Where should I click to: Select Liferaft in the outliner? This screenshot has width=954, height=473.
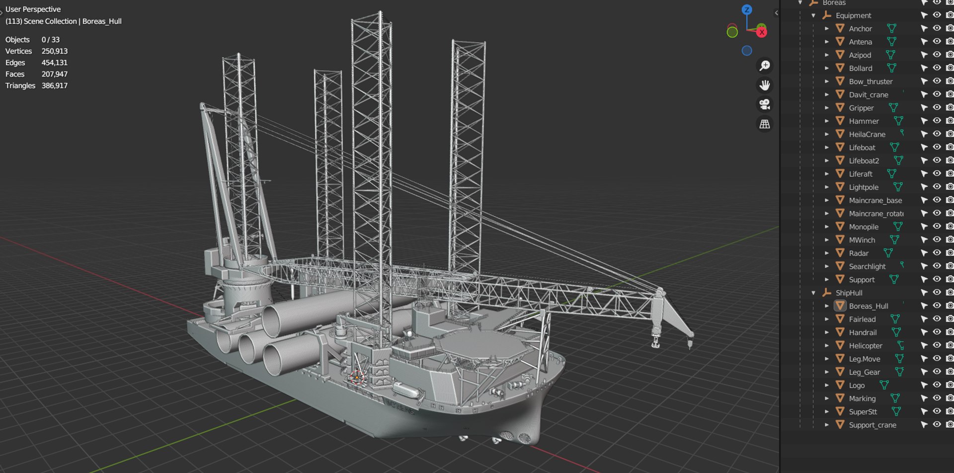pos(861,174)
